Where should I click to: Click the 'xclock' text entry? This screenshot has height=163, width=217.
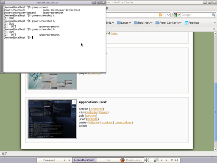pos(83,126)
